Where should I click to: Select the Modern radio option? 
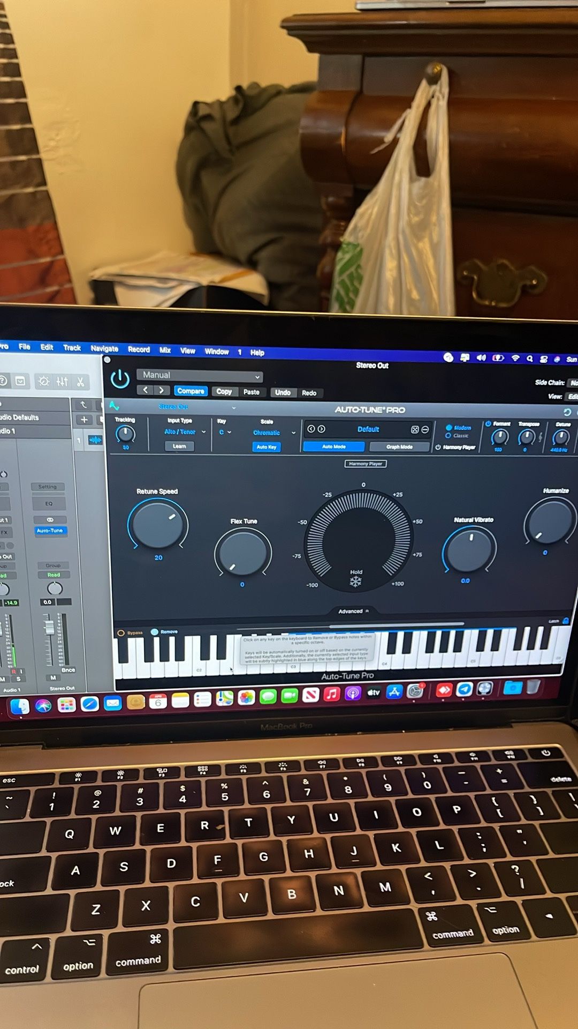pos(459,428)
